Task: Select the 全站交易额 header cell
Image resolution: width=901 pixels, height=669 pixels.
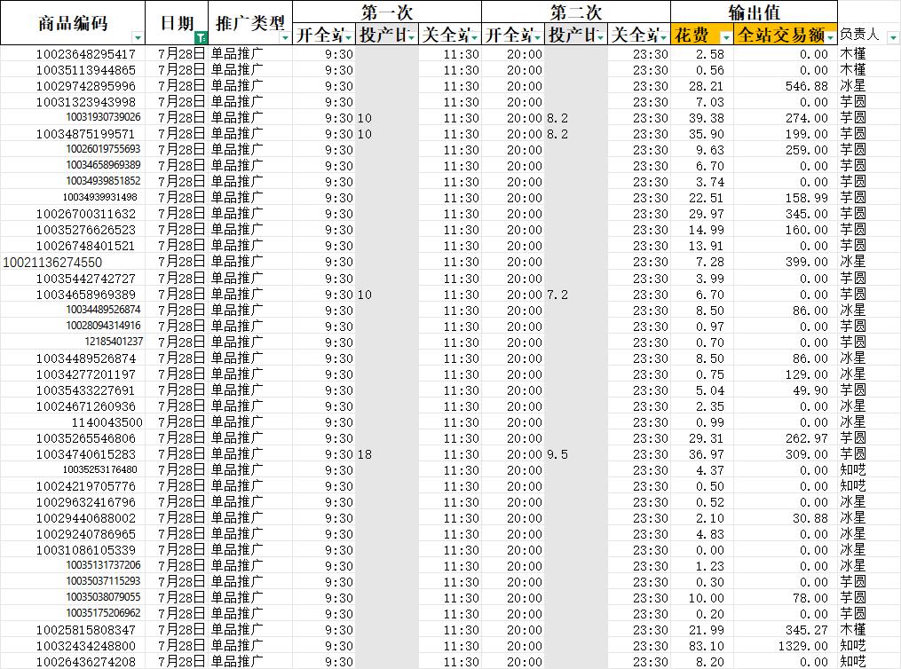Action: [786, 35]
